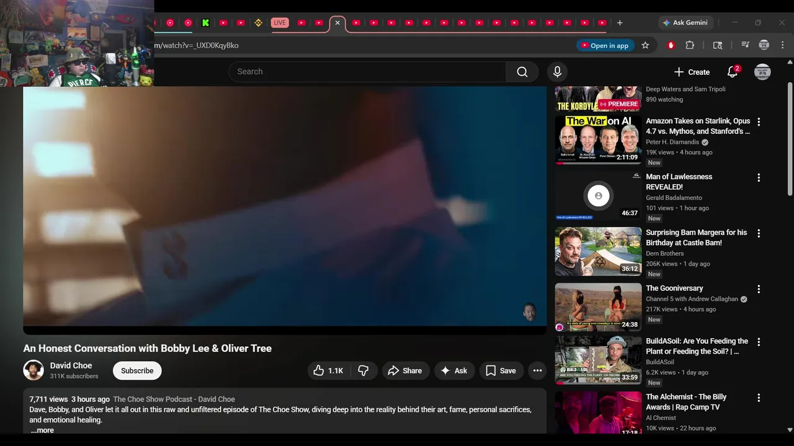Open menu for The Gooniversary
The image size is (794, 446).
pos(758,289)
